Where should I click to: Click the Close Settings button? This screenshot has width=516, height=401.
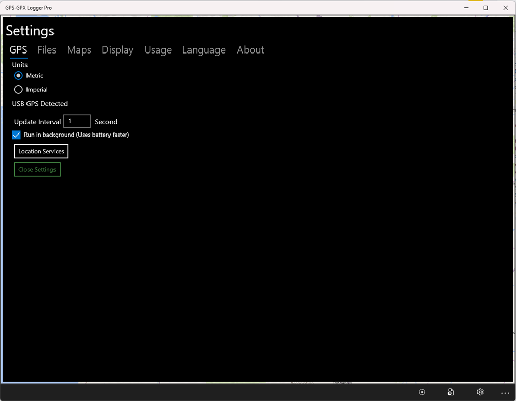click(x=37, y=169)
